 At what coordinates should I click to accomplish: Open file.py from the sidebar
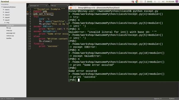[9, 28]
